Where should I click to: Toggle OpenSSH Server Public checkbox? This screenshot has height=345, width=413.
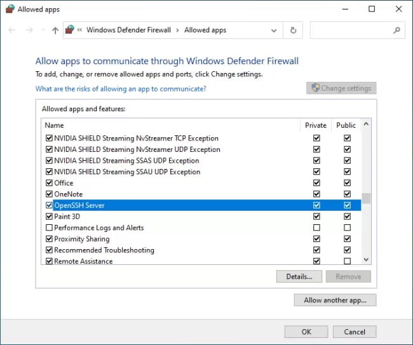pyautogui.click(x=347, y=205)
